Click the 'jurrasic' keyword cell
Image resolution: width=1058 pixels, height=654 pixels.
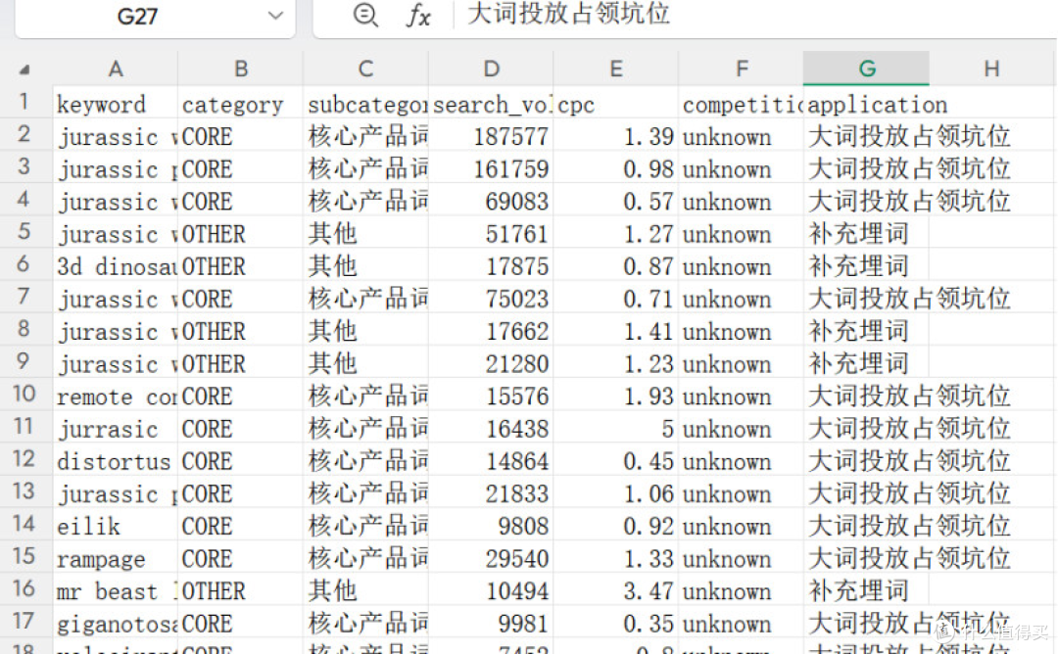pyautogui.click(x=116, y=428)
